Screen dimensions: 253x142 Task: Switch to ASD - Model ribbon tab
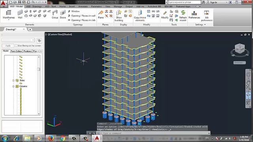pos(17,6)
